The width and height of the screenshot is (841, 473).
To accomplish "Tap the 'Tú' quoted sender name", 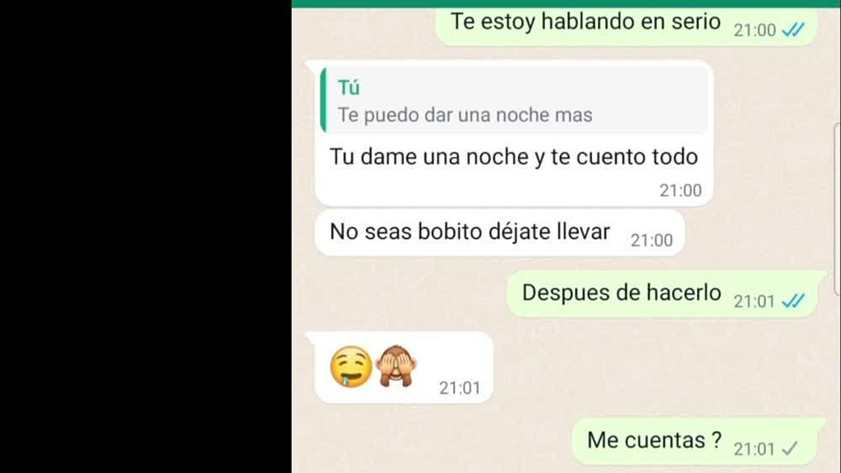I will (x=348, y=87).
